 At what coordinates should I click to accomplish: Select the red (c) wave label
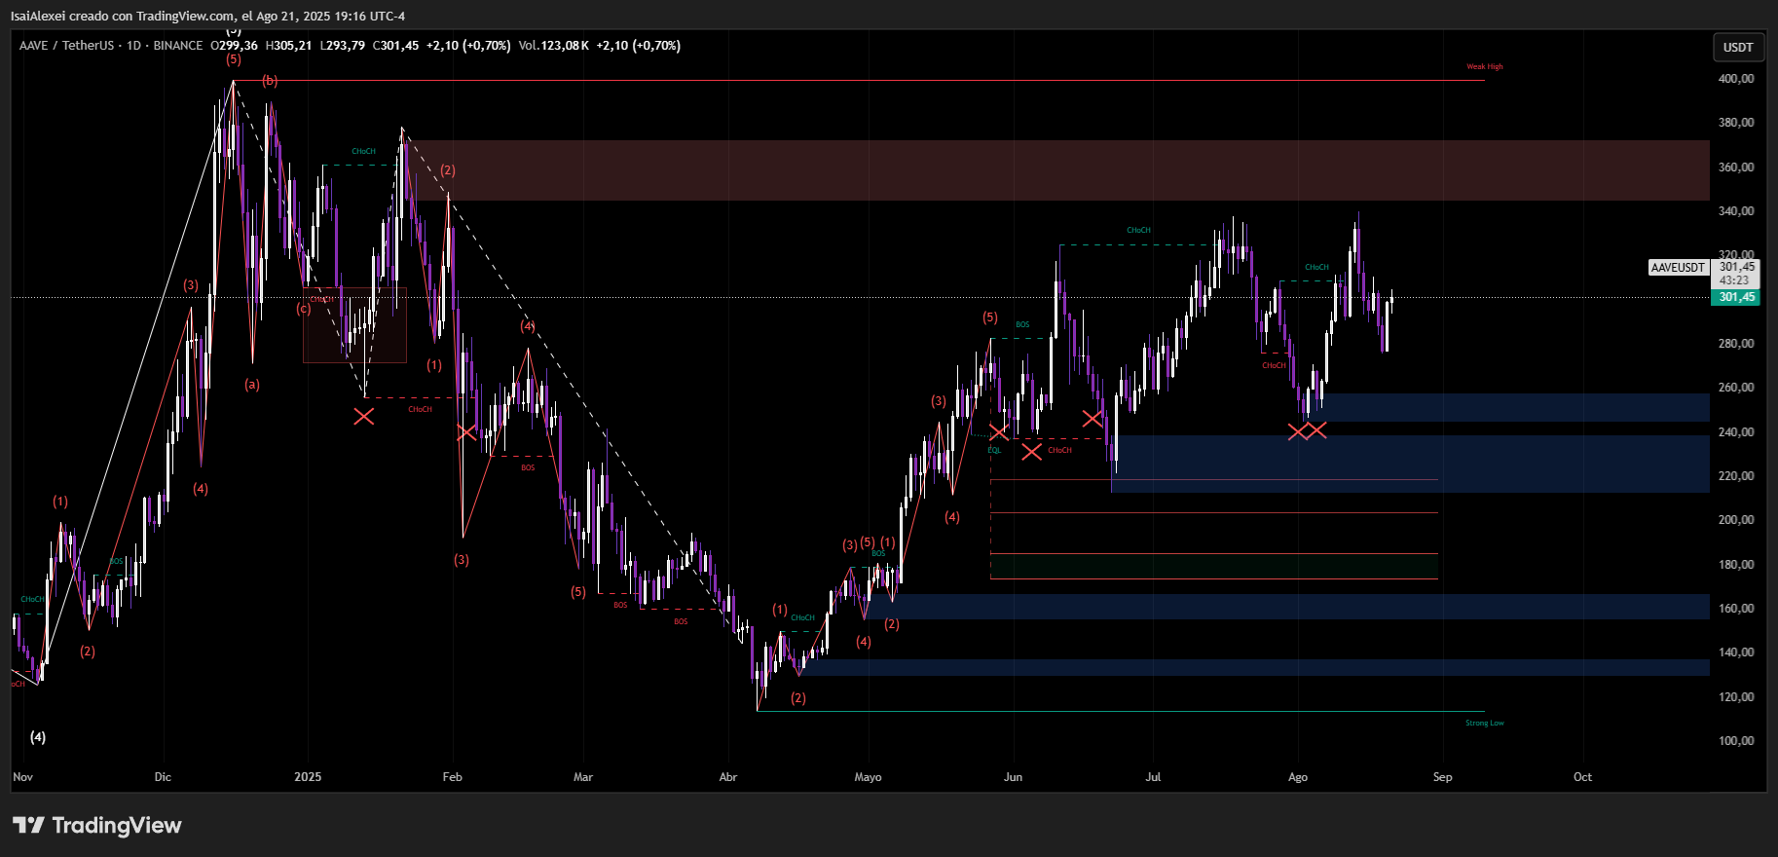click(x=304, y=309)
